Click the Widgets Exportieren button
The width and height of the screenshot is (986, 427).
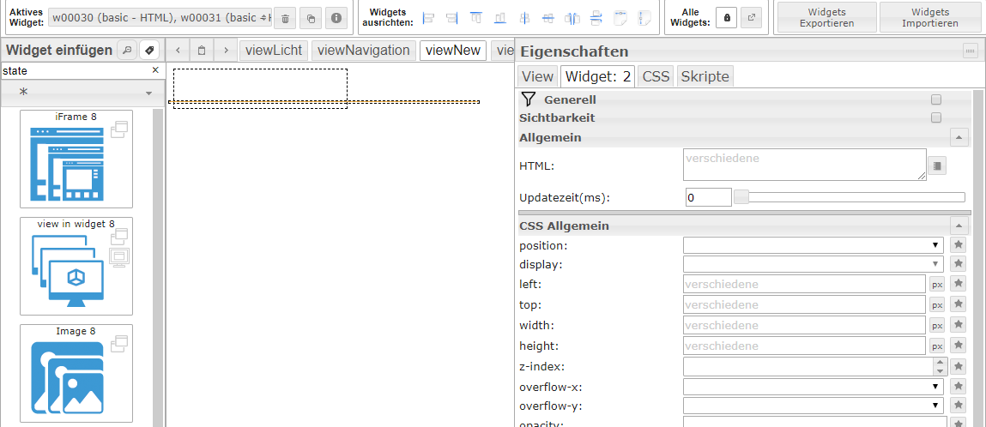pos(826,18)
